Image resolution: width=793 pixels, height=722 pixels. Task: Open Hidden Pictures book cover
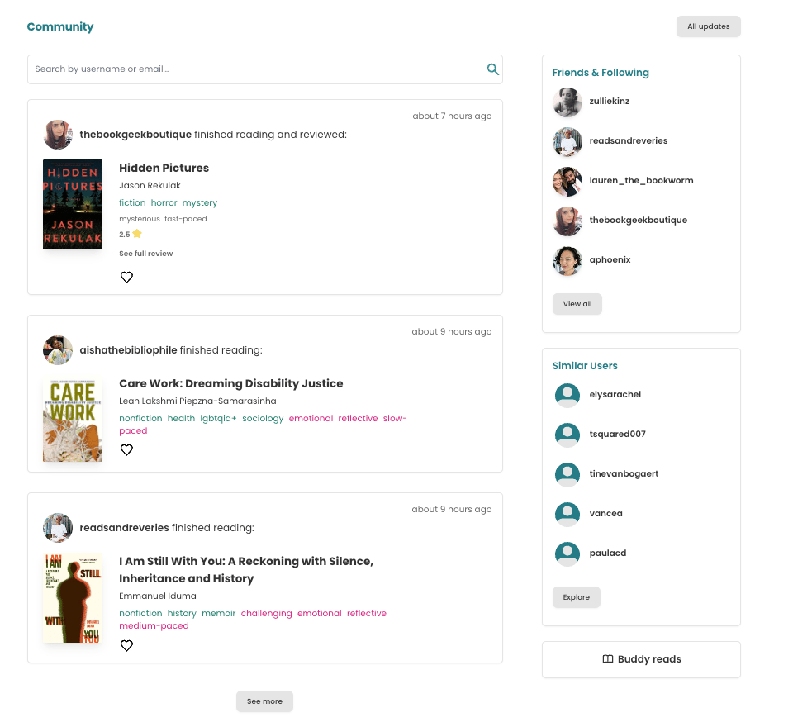tap(73, 204)
